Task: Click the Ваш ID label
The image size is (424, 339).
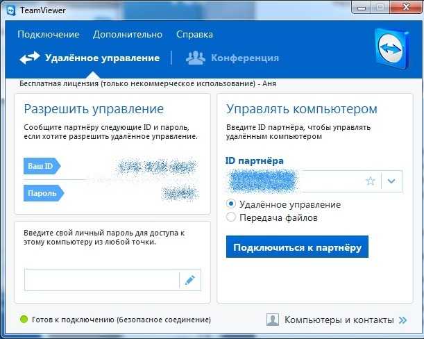Action: (x=42, y=166)
